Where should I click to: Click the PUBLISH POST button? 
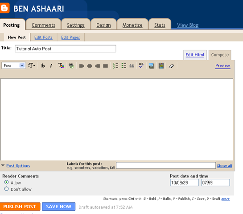pyautogui.click(x=20, y=206)
